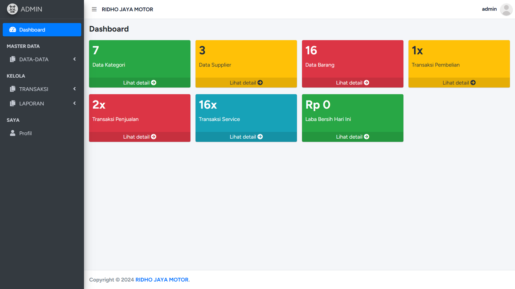Click the copy icon beside LAPORAN
This screenshot has width=515, height=289.
(x=13, y=103)
